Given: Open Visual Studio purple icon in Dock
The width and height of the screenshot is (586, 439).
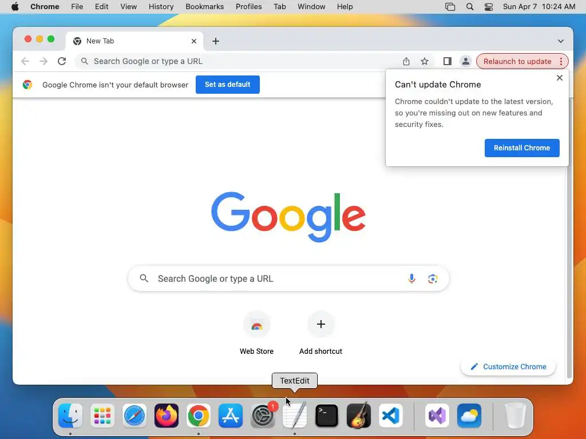Looking at the screenshot, I should (437, 416).
